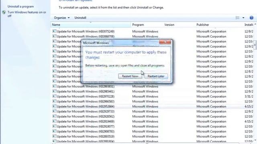Select Update for Microsoft Windows (KB2928562)
257x144 pixels.
(86, 116)
